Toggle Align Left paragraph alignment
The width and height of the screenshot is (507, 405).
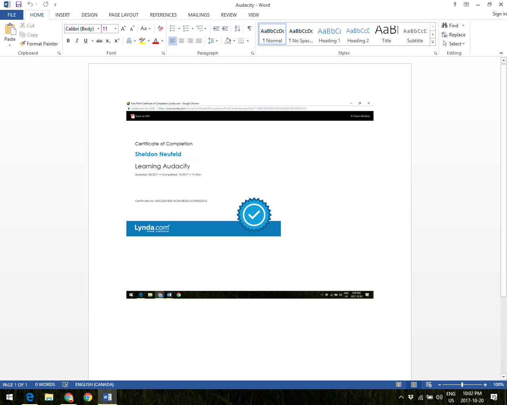coord(172,41)
